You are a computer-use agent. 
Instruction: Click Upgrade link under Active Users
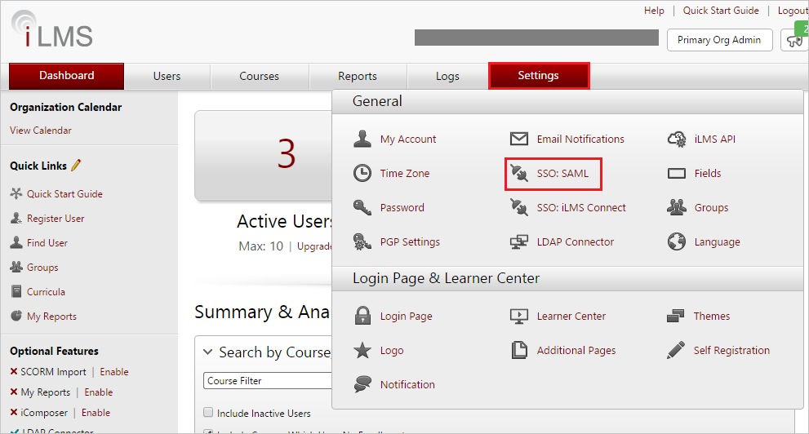[314, 246]
